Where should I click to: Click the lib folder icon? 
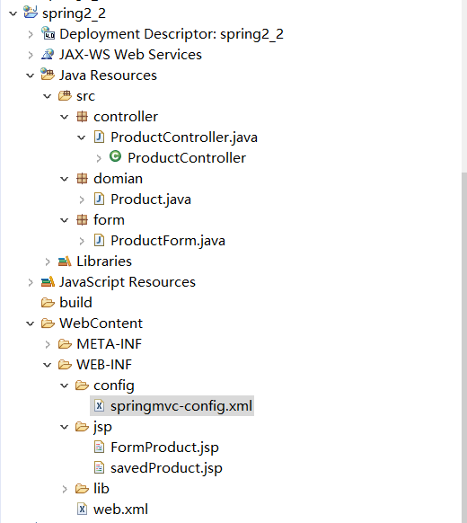[82, 489]
